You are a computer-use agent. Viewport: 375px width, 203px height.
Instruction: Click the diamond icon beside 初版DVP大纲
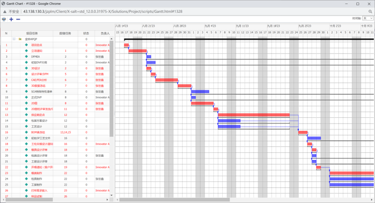tap(26, 62)
